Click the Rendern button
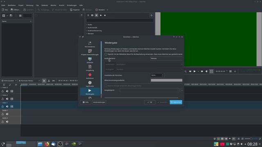This screenshot has width=262, height=147. [100, 10]
